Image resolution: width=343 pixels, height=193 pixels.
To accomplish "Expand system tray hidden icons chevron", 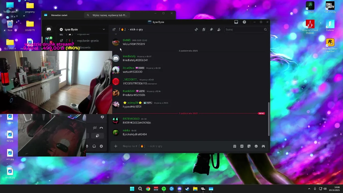I will 309,189.
